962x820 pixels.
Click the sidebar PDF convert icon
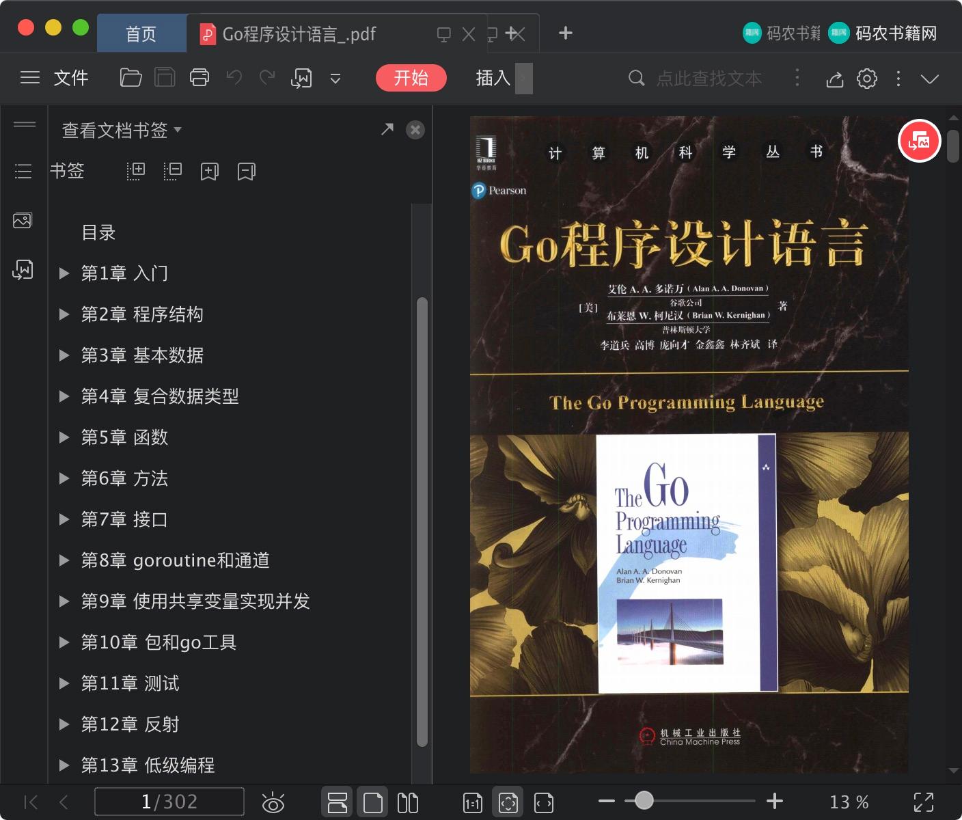coord(23,270)
